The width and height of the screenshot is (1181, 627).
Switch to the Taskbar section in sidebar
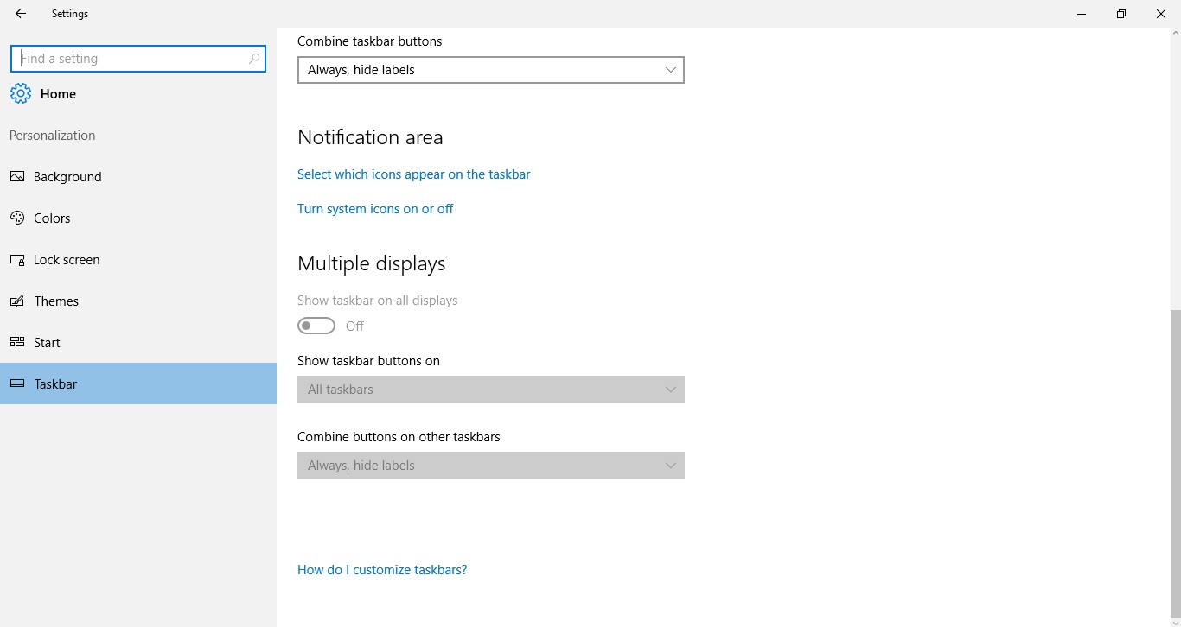click(x=54, y=383)
